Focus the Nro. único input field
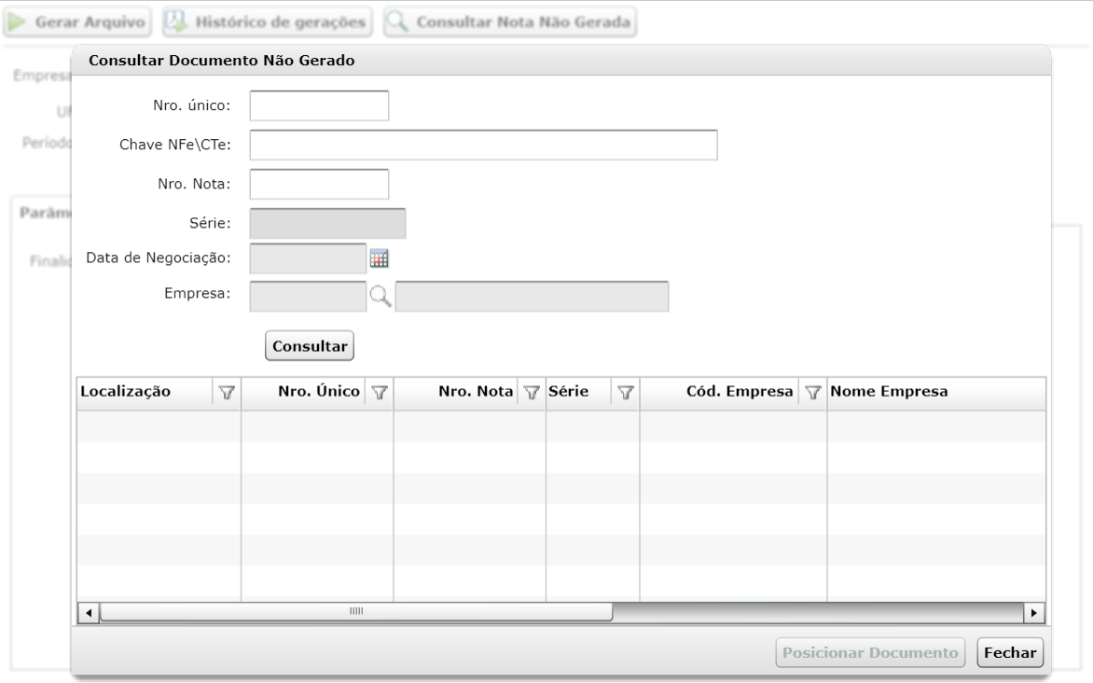Viewport: 1093px width, 683px height. (319, 105)
